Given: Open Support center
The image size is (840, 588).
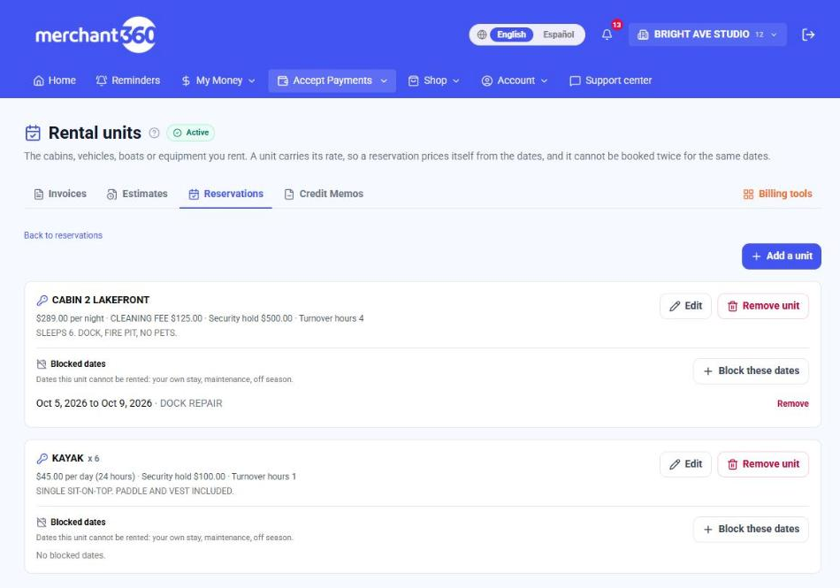Looking at the screenshot, I should [x=611, y=80].
